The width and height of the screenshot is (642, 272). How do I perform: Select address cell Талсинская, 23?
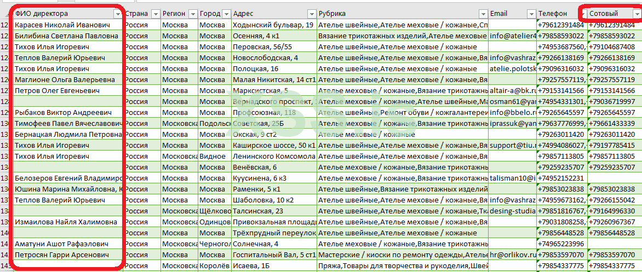[x=274, y=211]
